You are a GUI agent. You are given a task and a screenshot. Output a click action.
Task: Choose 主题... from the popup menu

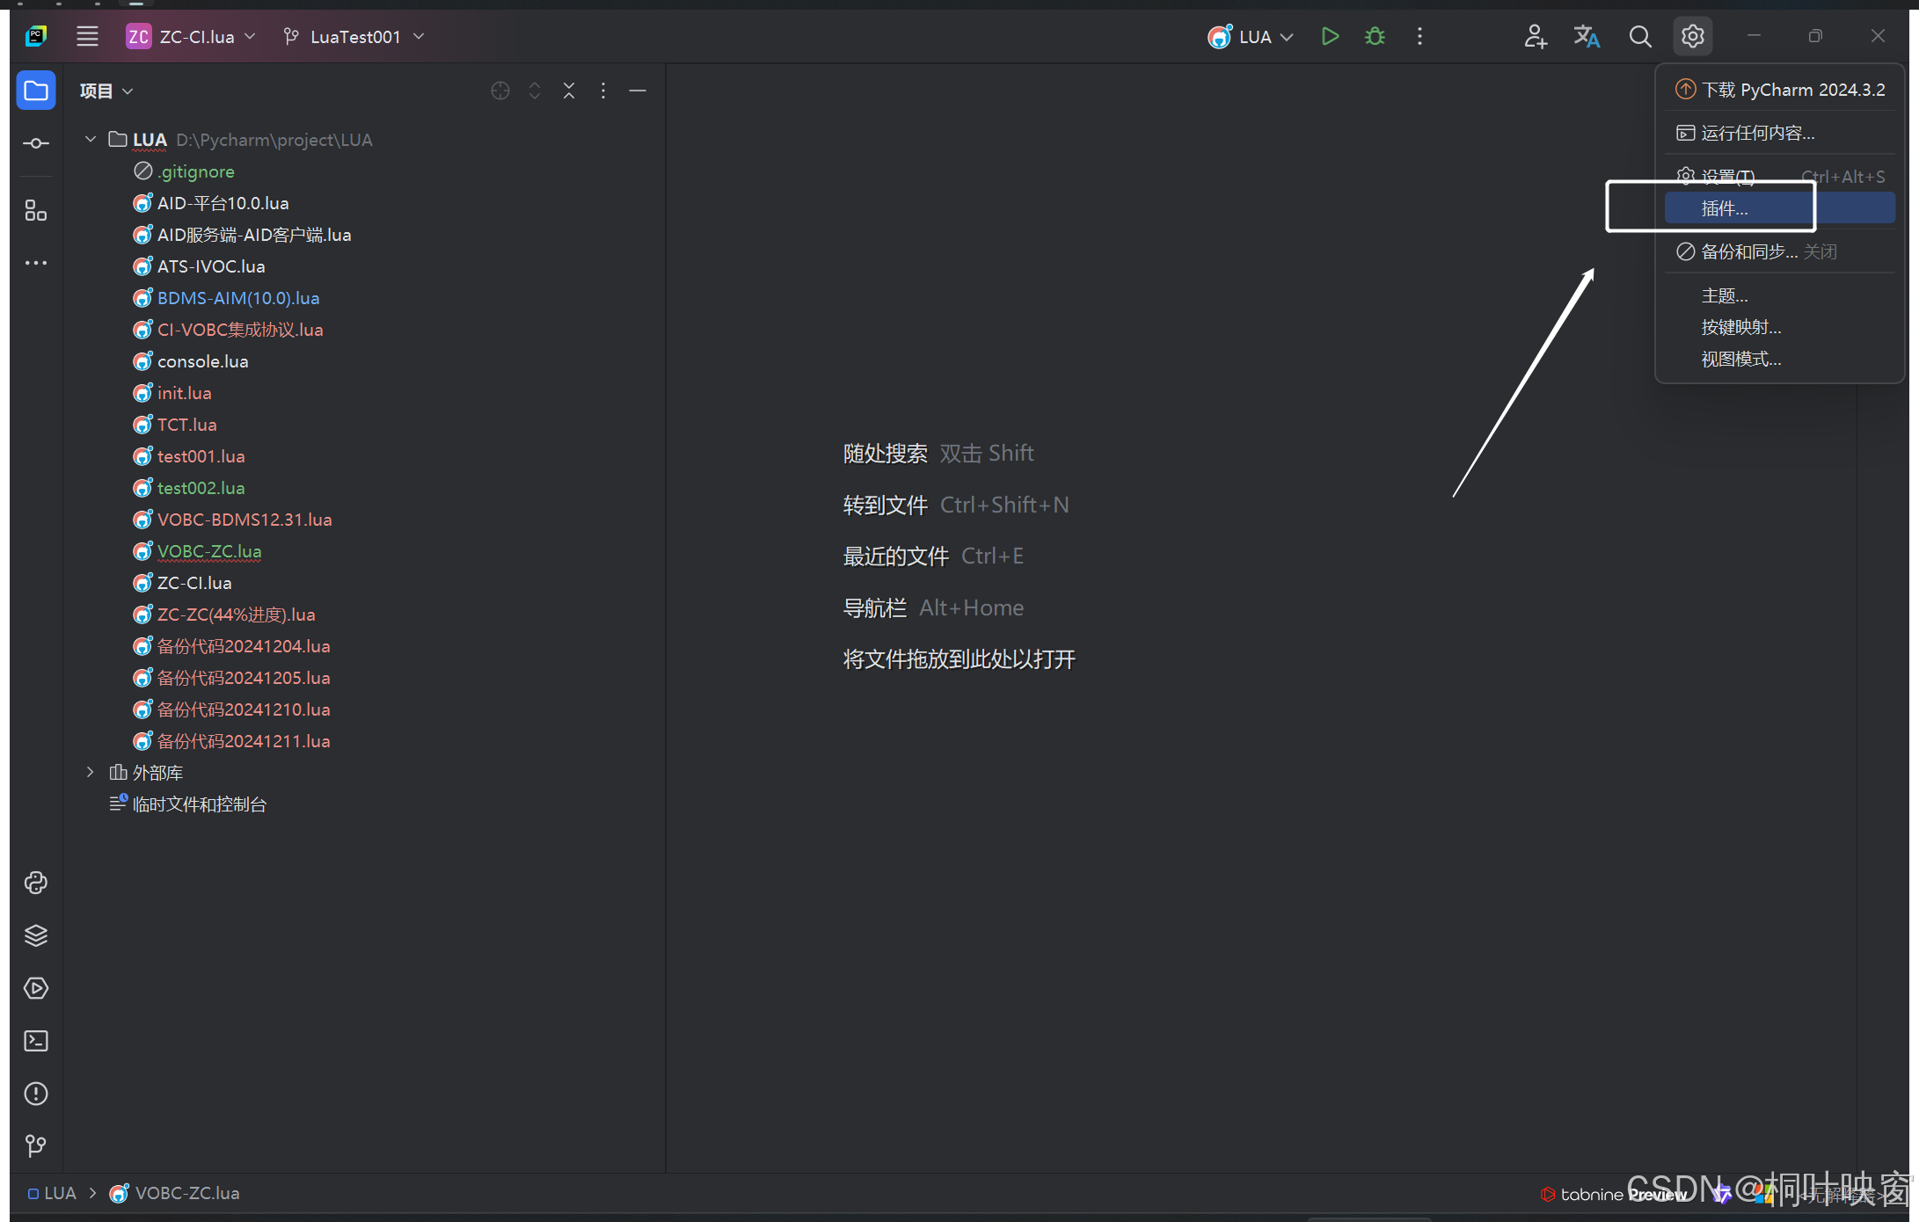pyautogui.click(x=1725, y=296)
